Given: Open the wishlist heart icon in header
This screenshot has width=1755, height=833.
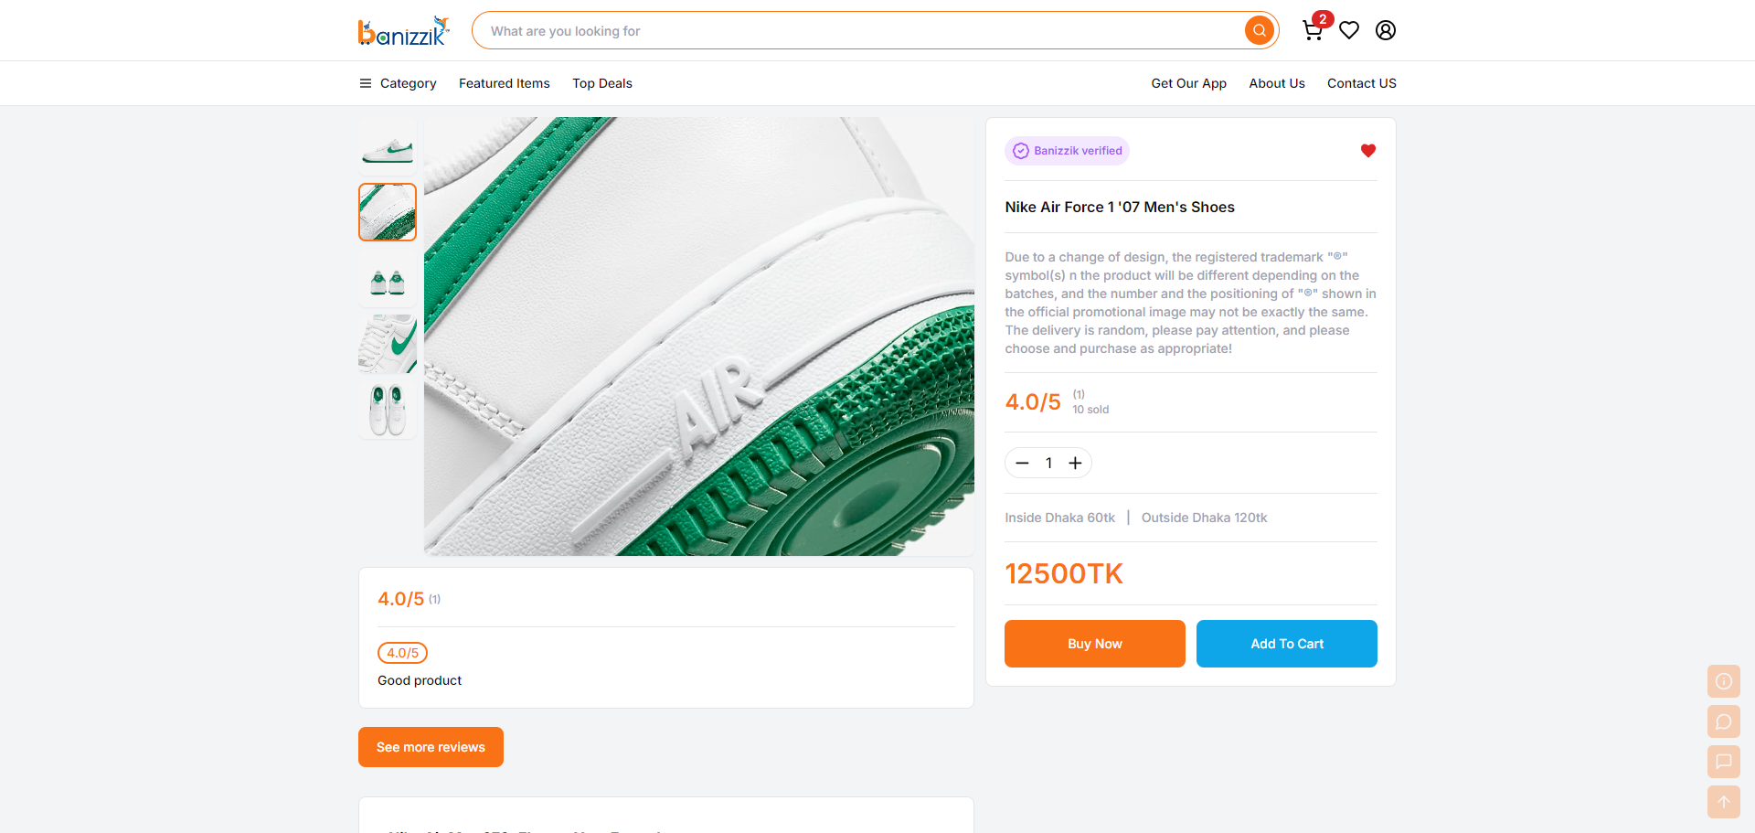Looking at the screenshot, I should pos(1349,30).
